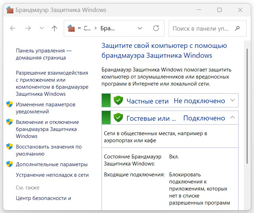Image resolution: width=254 pixels, height=213 pixels.
Task: Click the 'Частные сети' heading text
Action: (148, 101)
